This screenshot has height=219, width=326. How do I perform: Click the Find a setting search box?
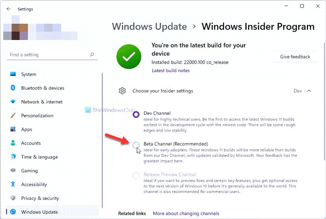[52, 54]
